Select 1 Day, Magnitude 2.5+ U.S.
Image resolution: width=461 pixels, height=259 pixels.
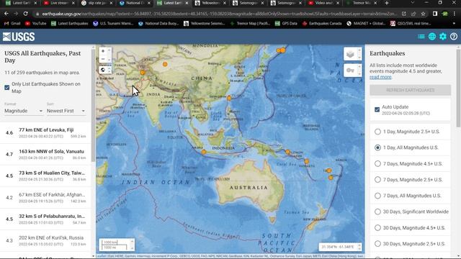(377, 132)
